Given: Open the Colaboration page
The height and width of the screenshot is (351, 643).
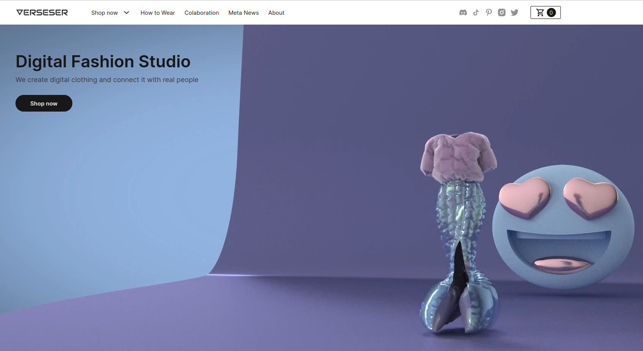Looking at the screenshot, I should (x=201, y=12).
